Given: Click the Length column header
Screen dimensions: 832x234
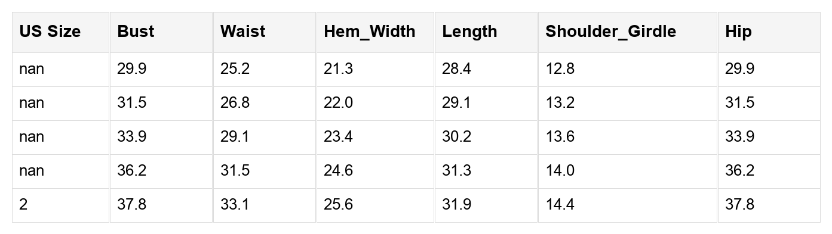Looking at the screenshot, I should click(x=486, y=32).
